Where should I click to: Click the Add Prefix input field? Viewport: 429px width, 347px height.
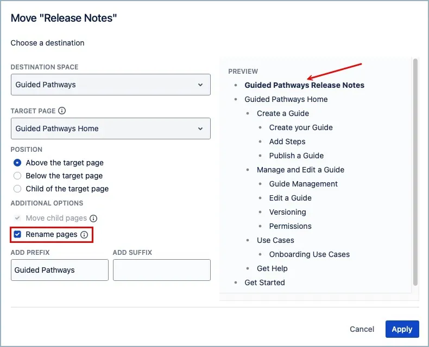click(60, 270)
